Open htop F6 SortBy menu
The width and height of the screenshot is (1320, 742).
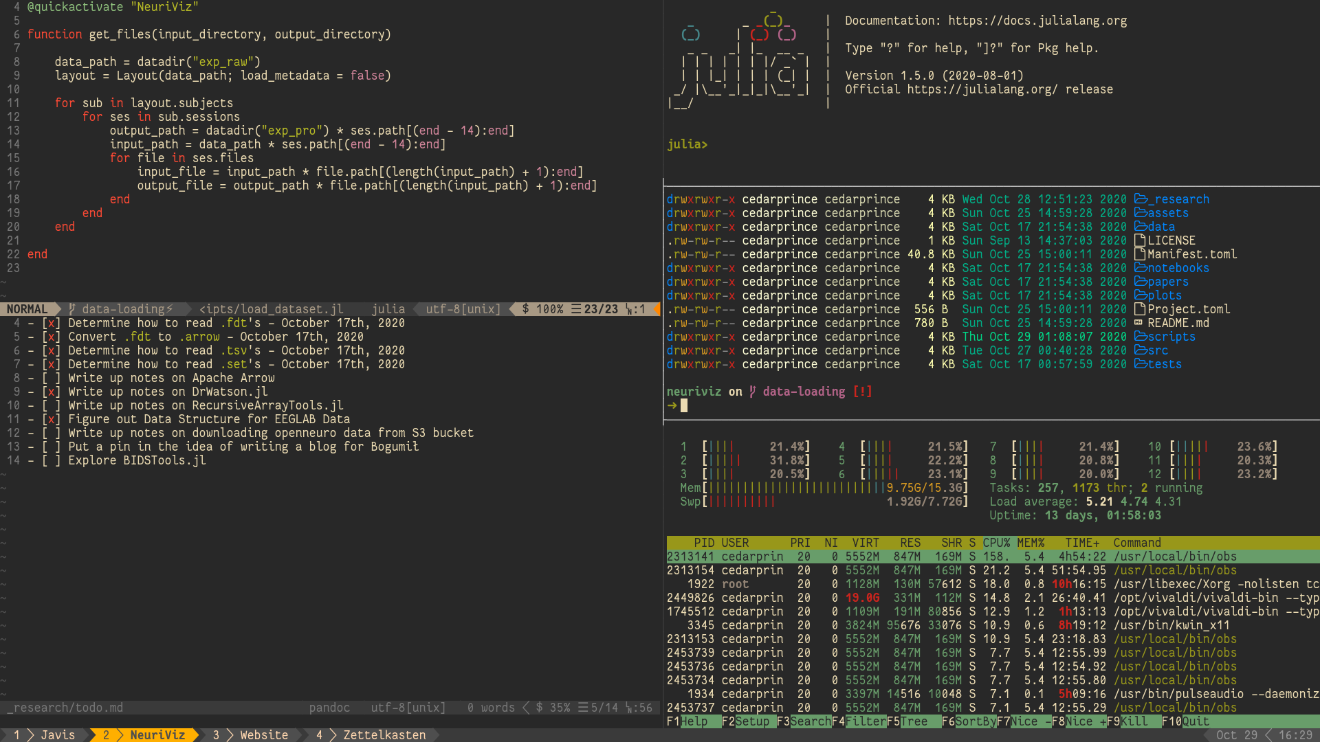(x=975, y=721)
